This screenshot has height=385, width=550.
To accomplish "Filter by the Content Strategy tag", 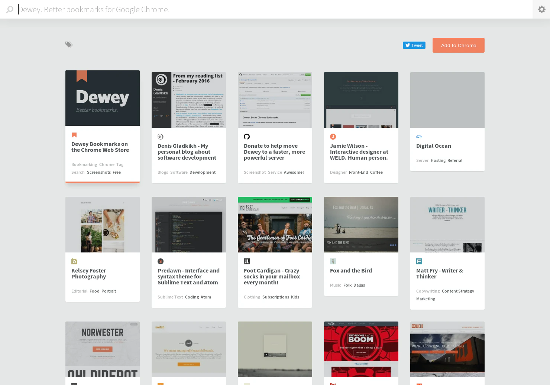I will [458, 291].
